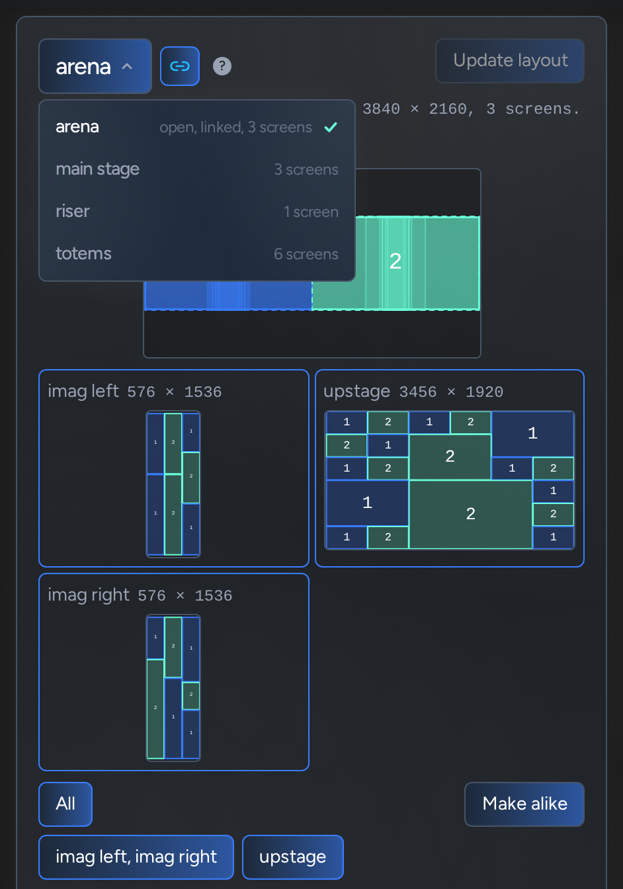Image resolution: width=623 pixels, height=889 pixels.
Task: Select the upstage group button
Action: (293, 857)
